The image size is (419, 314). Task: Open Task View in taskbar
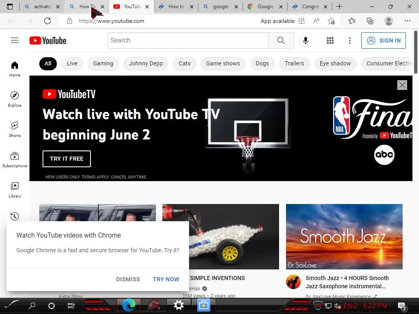pos(71,305)
